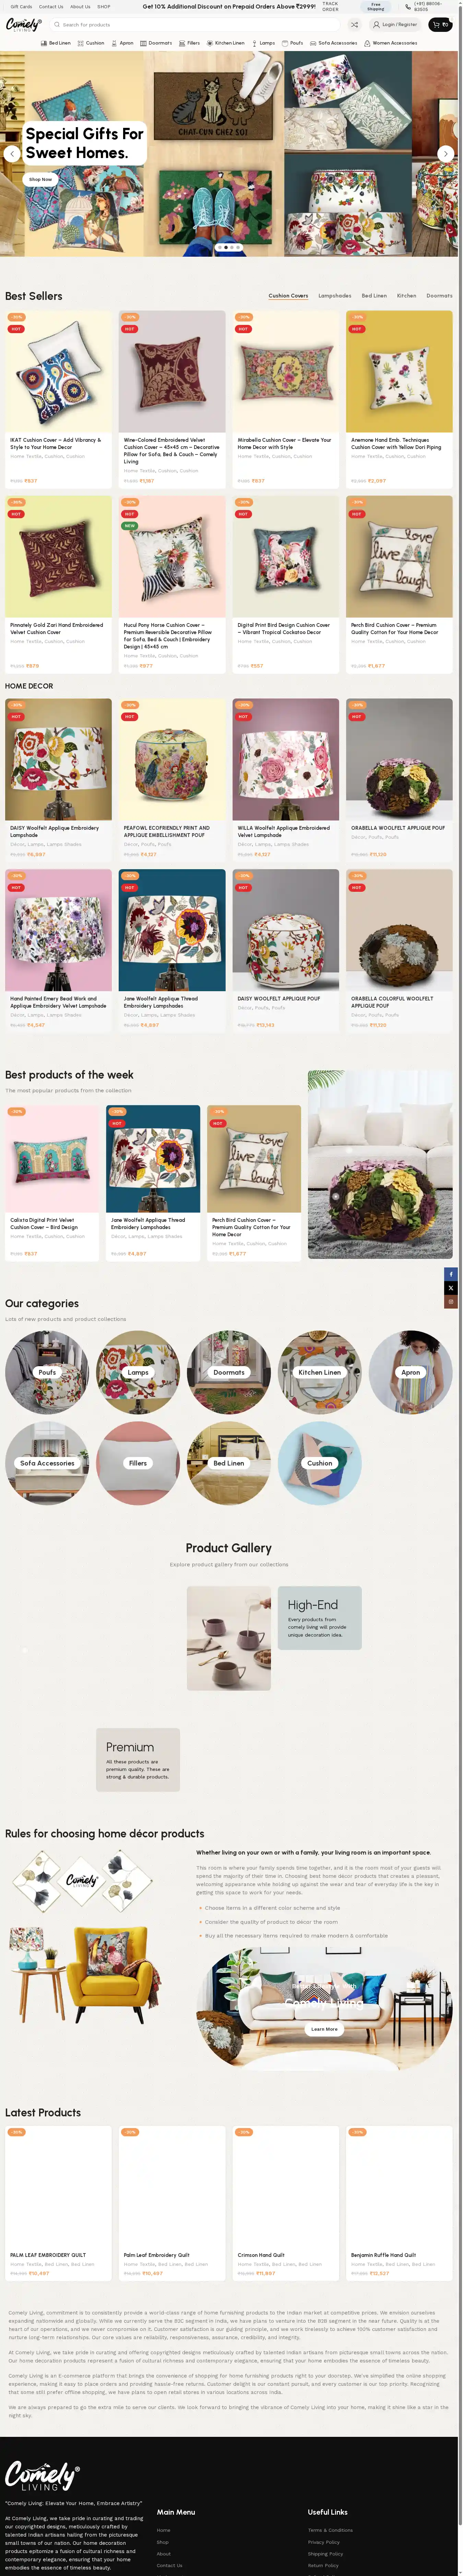Go to previous hero slide arrow
The image size is (463, 2576).
coord(12,153)
